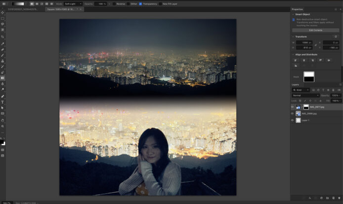Select the Pen tool
The image size is (343, 204).
tap(2, 96)
